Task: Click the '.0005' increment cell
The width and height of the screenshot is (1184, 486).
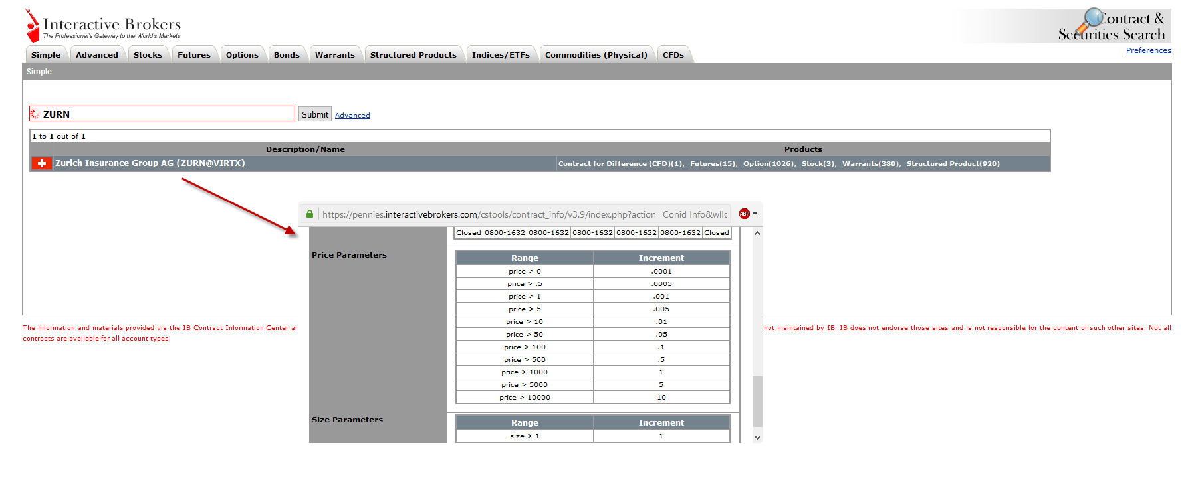Action: click(661, 283)
